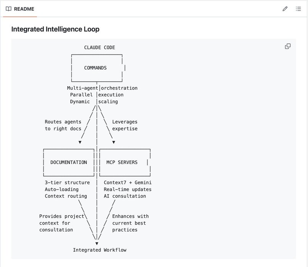Click the 'Routes agents' text line

(x=63, y=122)
